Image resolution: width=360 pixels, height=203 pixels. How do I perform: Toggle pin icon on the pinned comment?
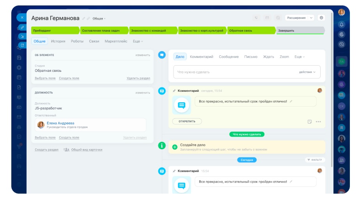[174, 91]
